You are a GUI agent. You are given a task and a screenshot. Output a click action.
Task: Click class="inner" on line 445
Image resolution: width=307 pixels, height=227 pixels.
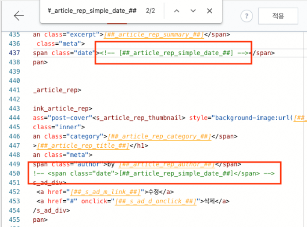point(59,127)
